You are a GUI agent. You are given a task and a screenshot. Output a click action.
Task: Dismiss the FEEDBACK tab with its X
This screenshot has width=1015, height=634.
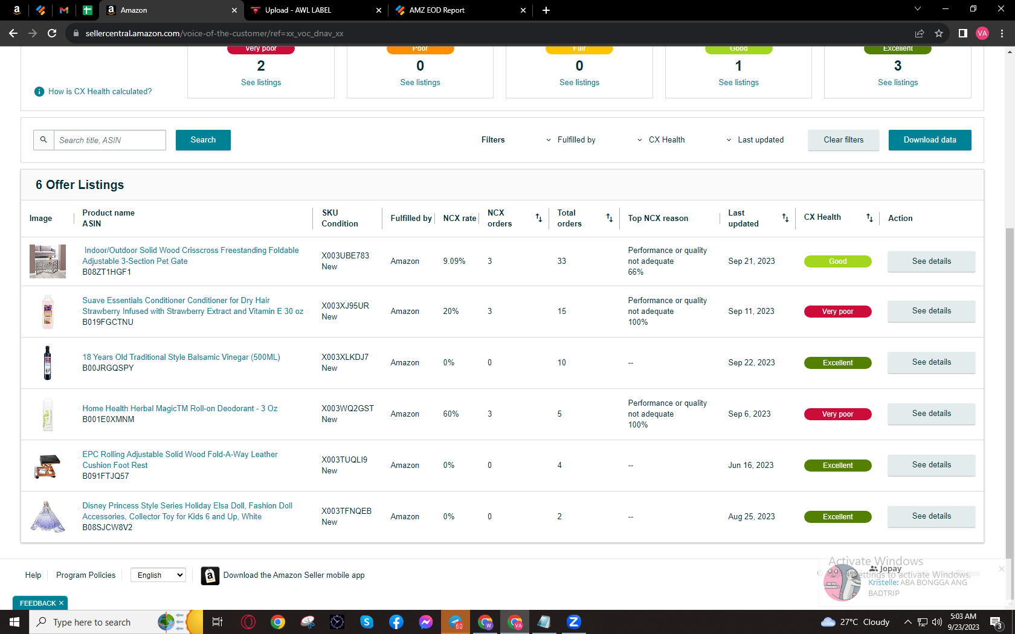(x=61, y=603)
